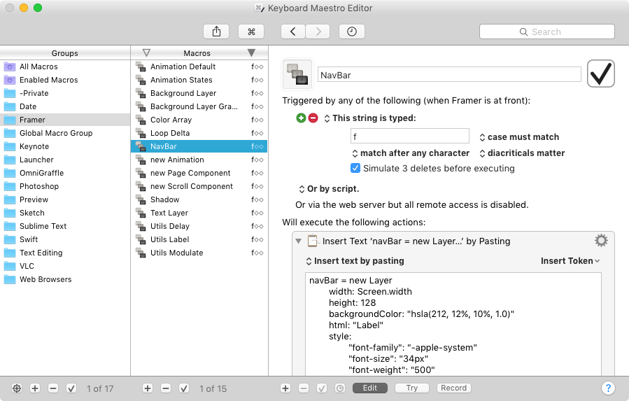Click the action timer clock icon
Screen dimensions: 629x401
click(340, 388)
